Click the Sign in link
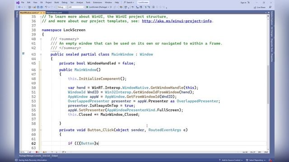289x162 pixels. pos(243,3)
